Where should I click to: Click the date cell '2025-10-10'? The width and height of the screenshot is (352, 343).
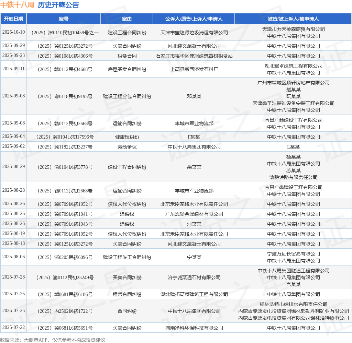[13, 32]
